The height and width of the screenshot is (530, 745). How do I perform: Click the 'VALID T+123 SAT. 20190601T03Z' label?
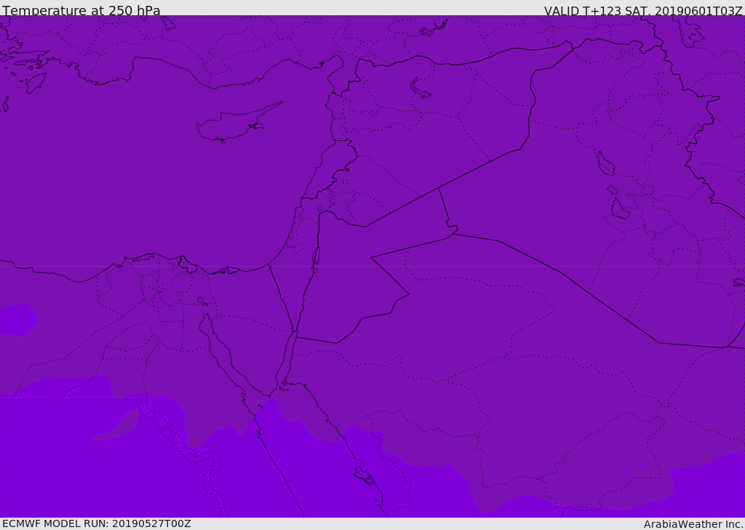click(x=643, y=11)
